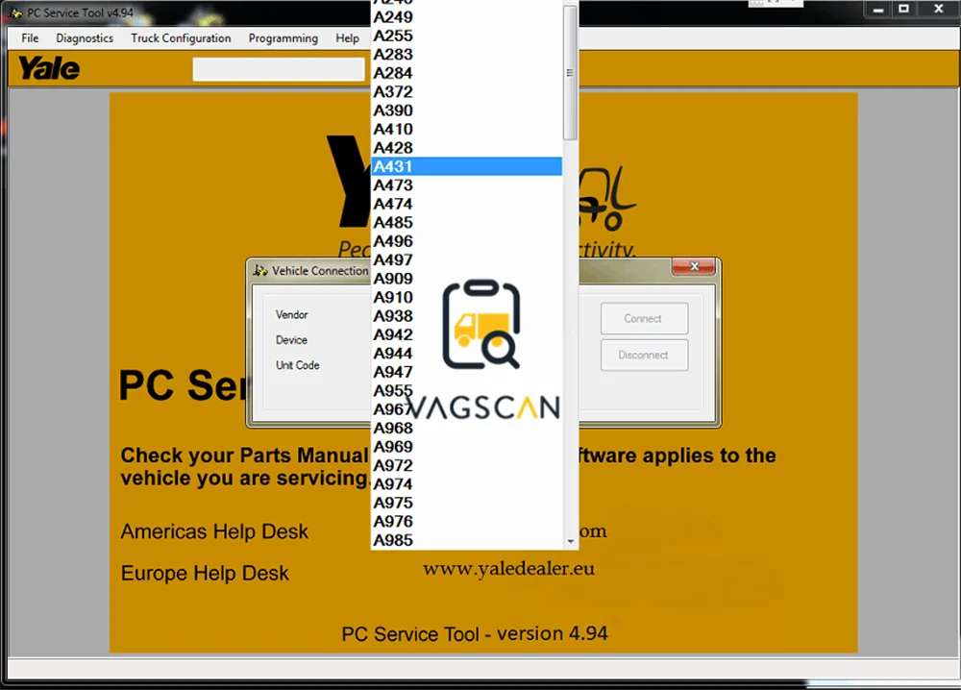Viewport: 961px width, 690px height.
Task: Open the Diagnostics menu
Action: click(x=85, y=38)
